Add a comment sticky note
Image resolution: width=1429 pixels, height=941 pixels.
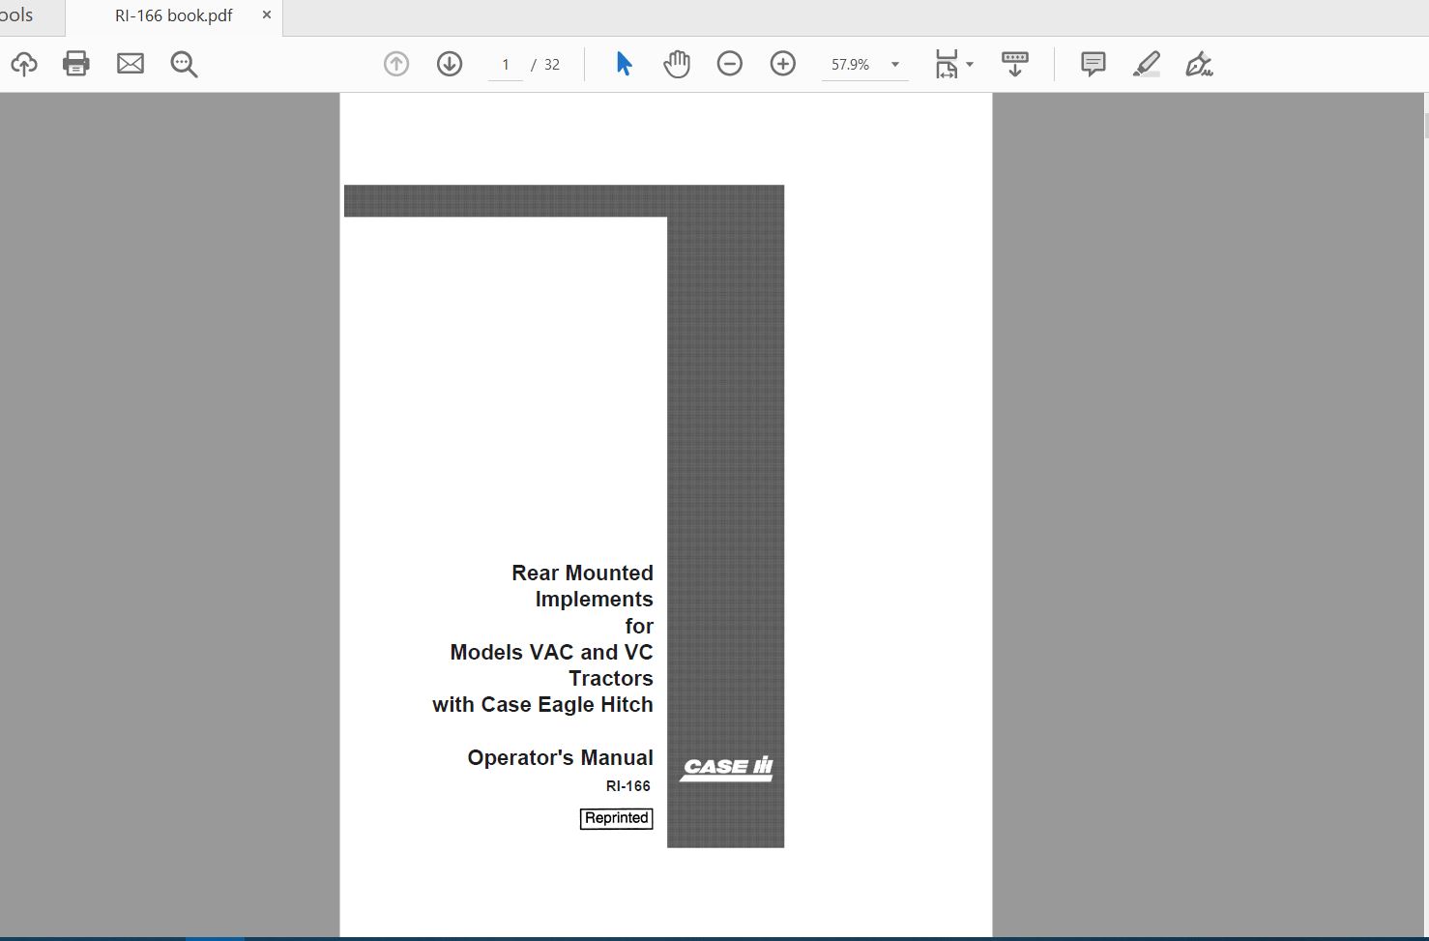click(x=1094, y=64)
